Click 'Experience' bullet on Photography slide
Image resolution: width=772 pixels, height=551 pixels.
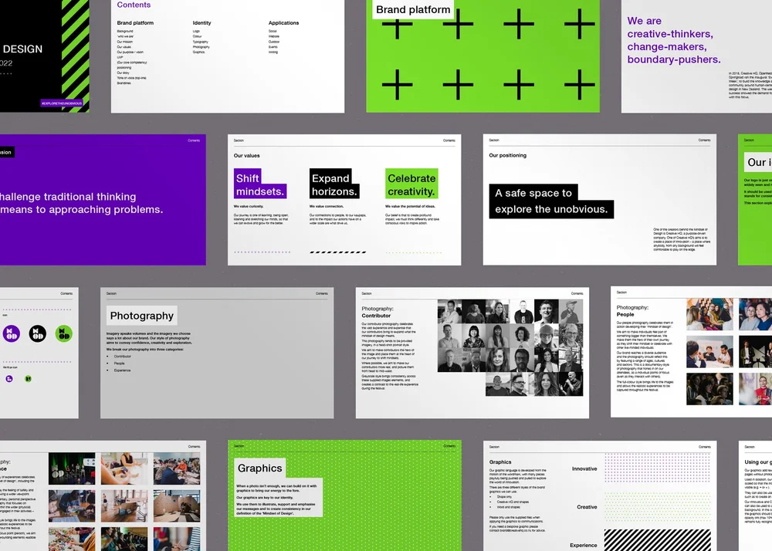tap(122, 370)
